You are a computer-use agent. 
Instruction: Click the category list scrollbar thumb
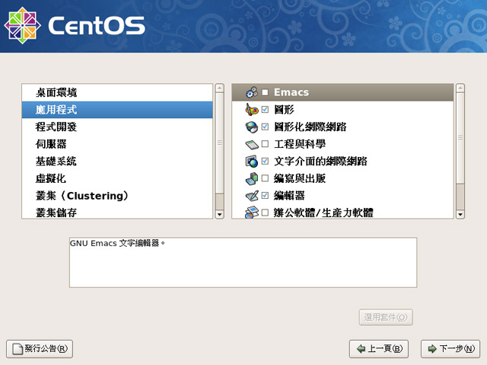click(x=220, y=142)
